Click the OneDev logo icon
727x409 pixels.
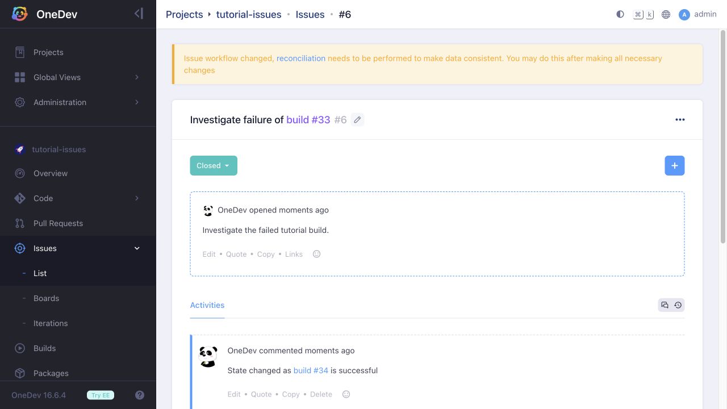click(x=20, y=14)
